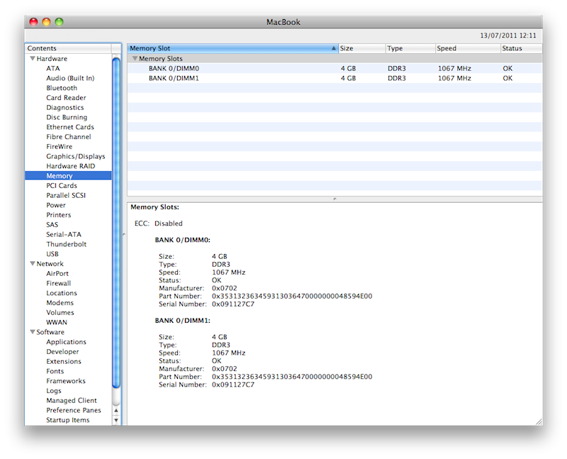Open Locations under Network
The image size is (567, 459).
click(x=62, y=293)
